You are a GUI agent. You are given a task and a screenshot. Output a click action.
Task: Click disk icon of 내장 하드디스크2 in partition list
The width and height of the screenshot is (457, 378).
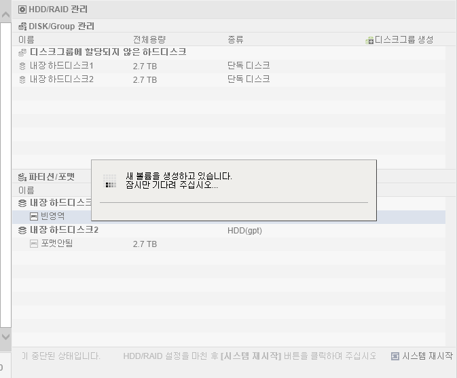[22, 230]
